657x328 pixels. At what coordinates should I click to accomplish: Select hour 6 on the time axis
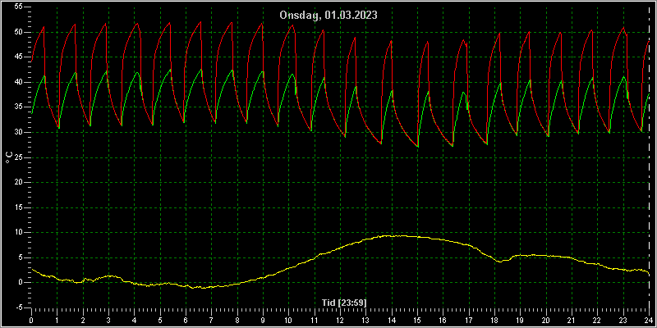(186, 320)
